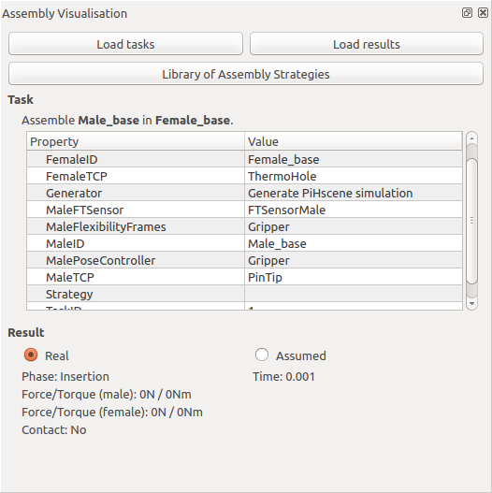The height and width of the screenshot is (493, 492).
Task: Open Library of Assembly Strategies
Action: click(246, 74)
